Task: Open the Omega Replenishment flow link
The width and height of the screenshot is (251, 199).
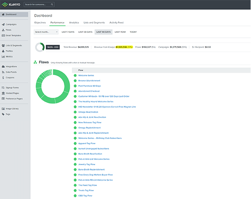Action: coord(89,128)
